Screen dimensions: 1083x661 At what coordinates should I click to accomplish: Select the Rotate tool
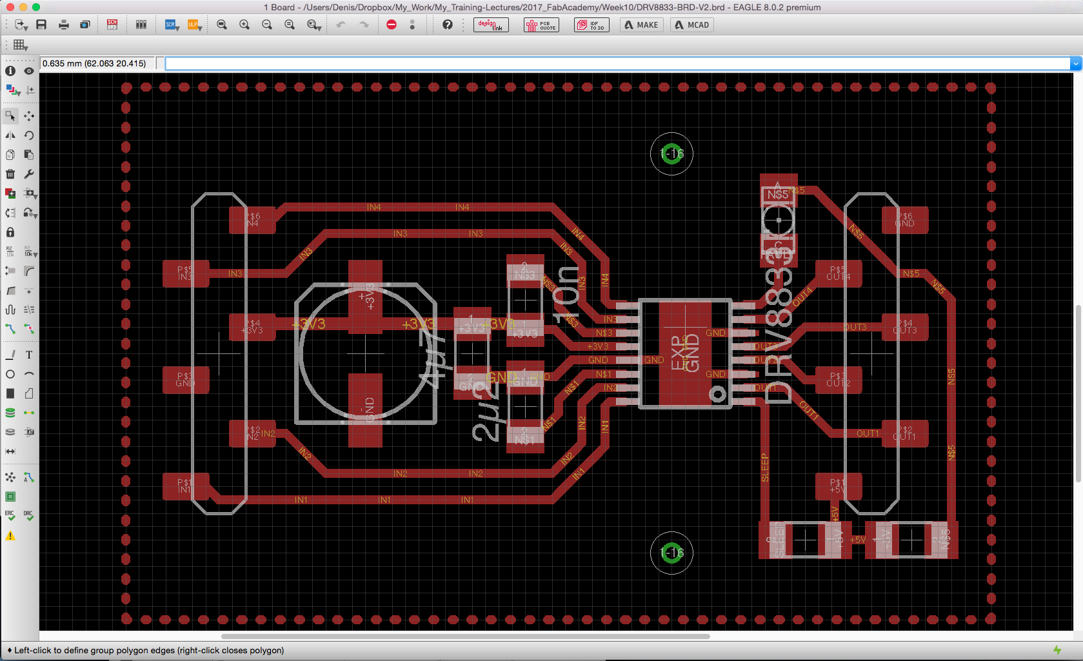(29, 135)
